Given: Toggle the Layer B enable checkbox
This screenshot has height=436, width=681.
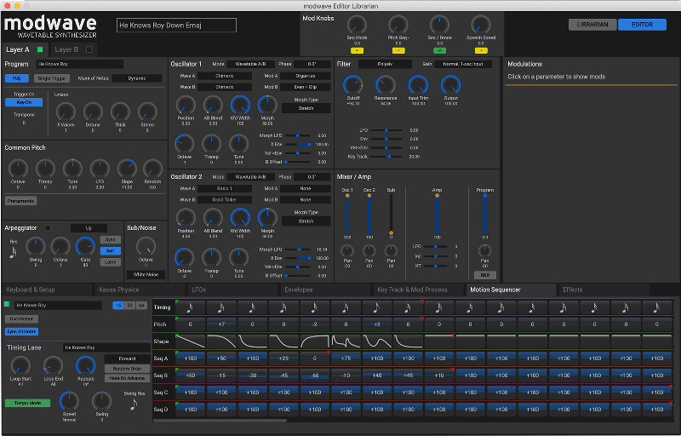Looking at the screenshot, I should click(x=89, y=49).
